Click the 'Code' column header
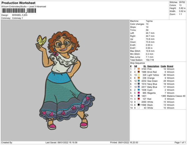 click(163, 66)
